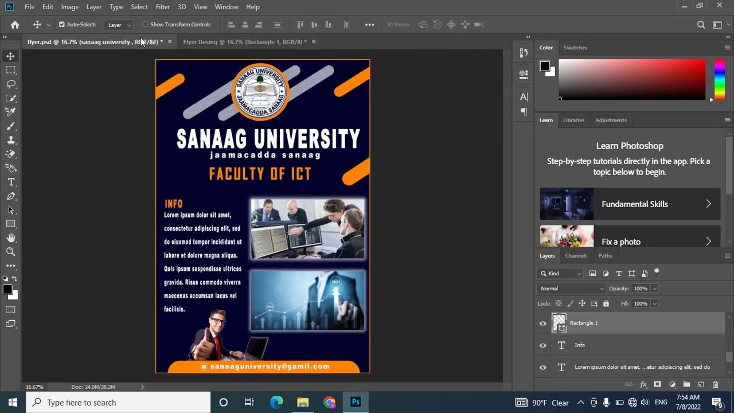Create a new layer
734x413 pixels.
(701, 384)
